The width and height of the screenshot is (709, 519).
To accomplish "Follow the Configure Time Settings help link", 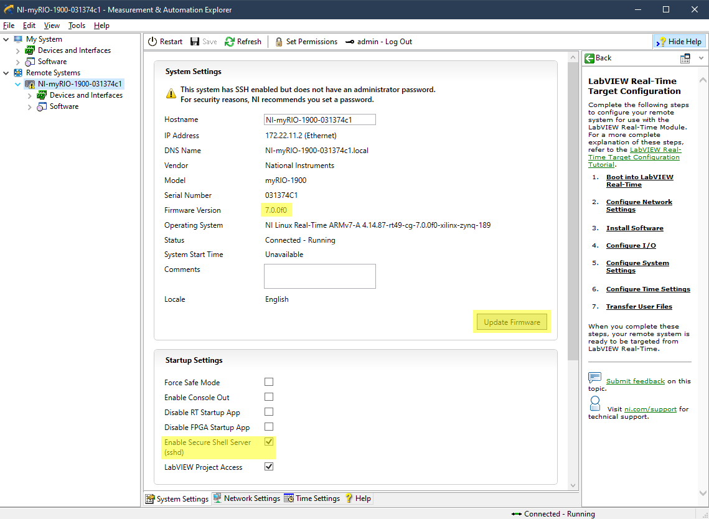I will point(648,289).
